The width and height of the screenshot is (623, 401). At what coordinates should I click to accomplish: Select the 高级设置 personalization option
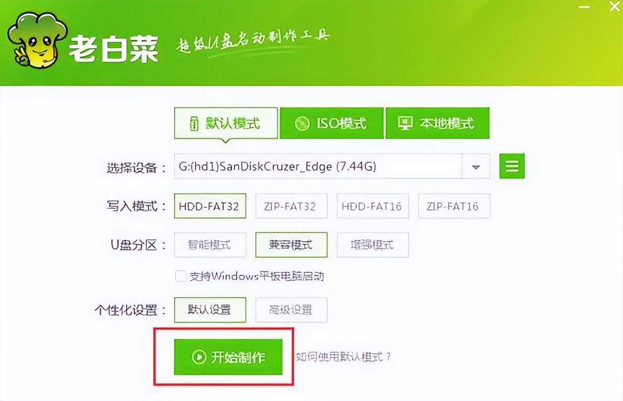pos(291,310)
